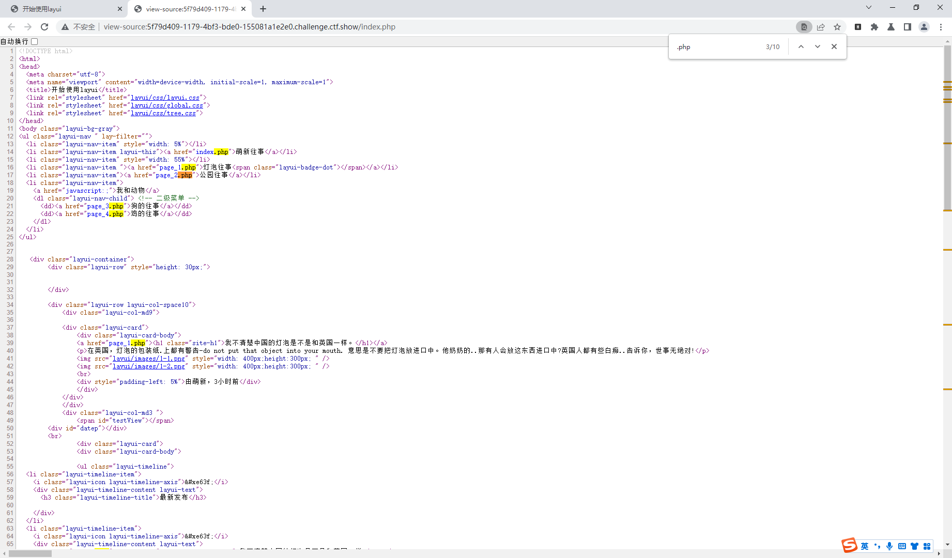Open the tab search chevron
Viewport: 952px width, 558px height.
868,8
